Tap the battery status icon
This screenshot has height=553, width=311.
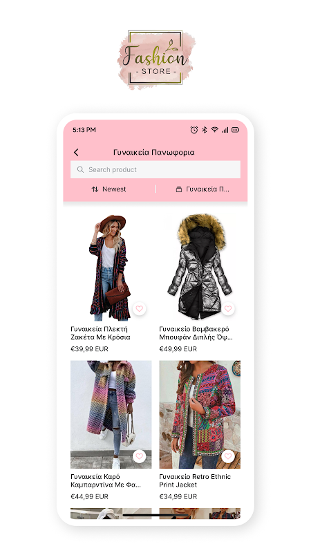click(x=235, y=130)
